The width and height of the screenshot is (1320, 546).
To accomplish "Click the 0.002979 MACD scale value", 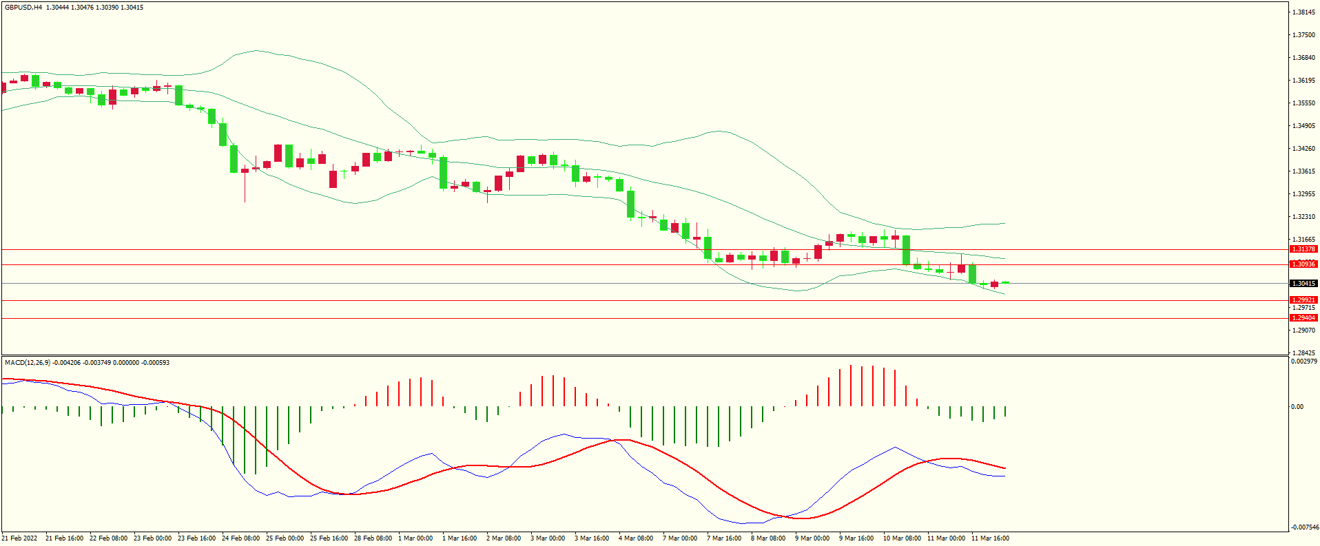I will pyautogui.click(x=1303, y=361).
